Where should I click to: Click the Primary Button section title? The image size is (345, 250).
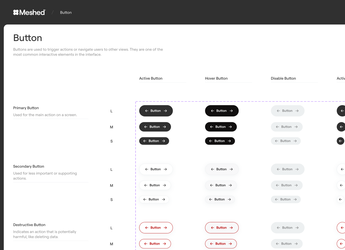click(26, 108)
